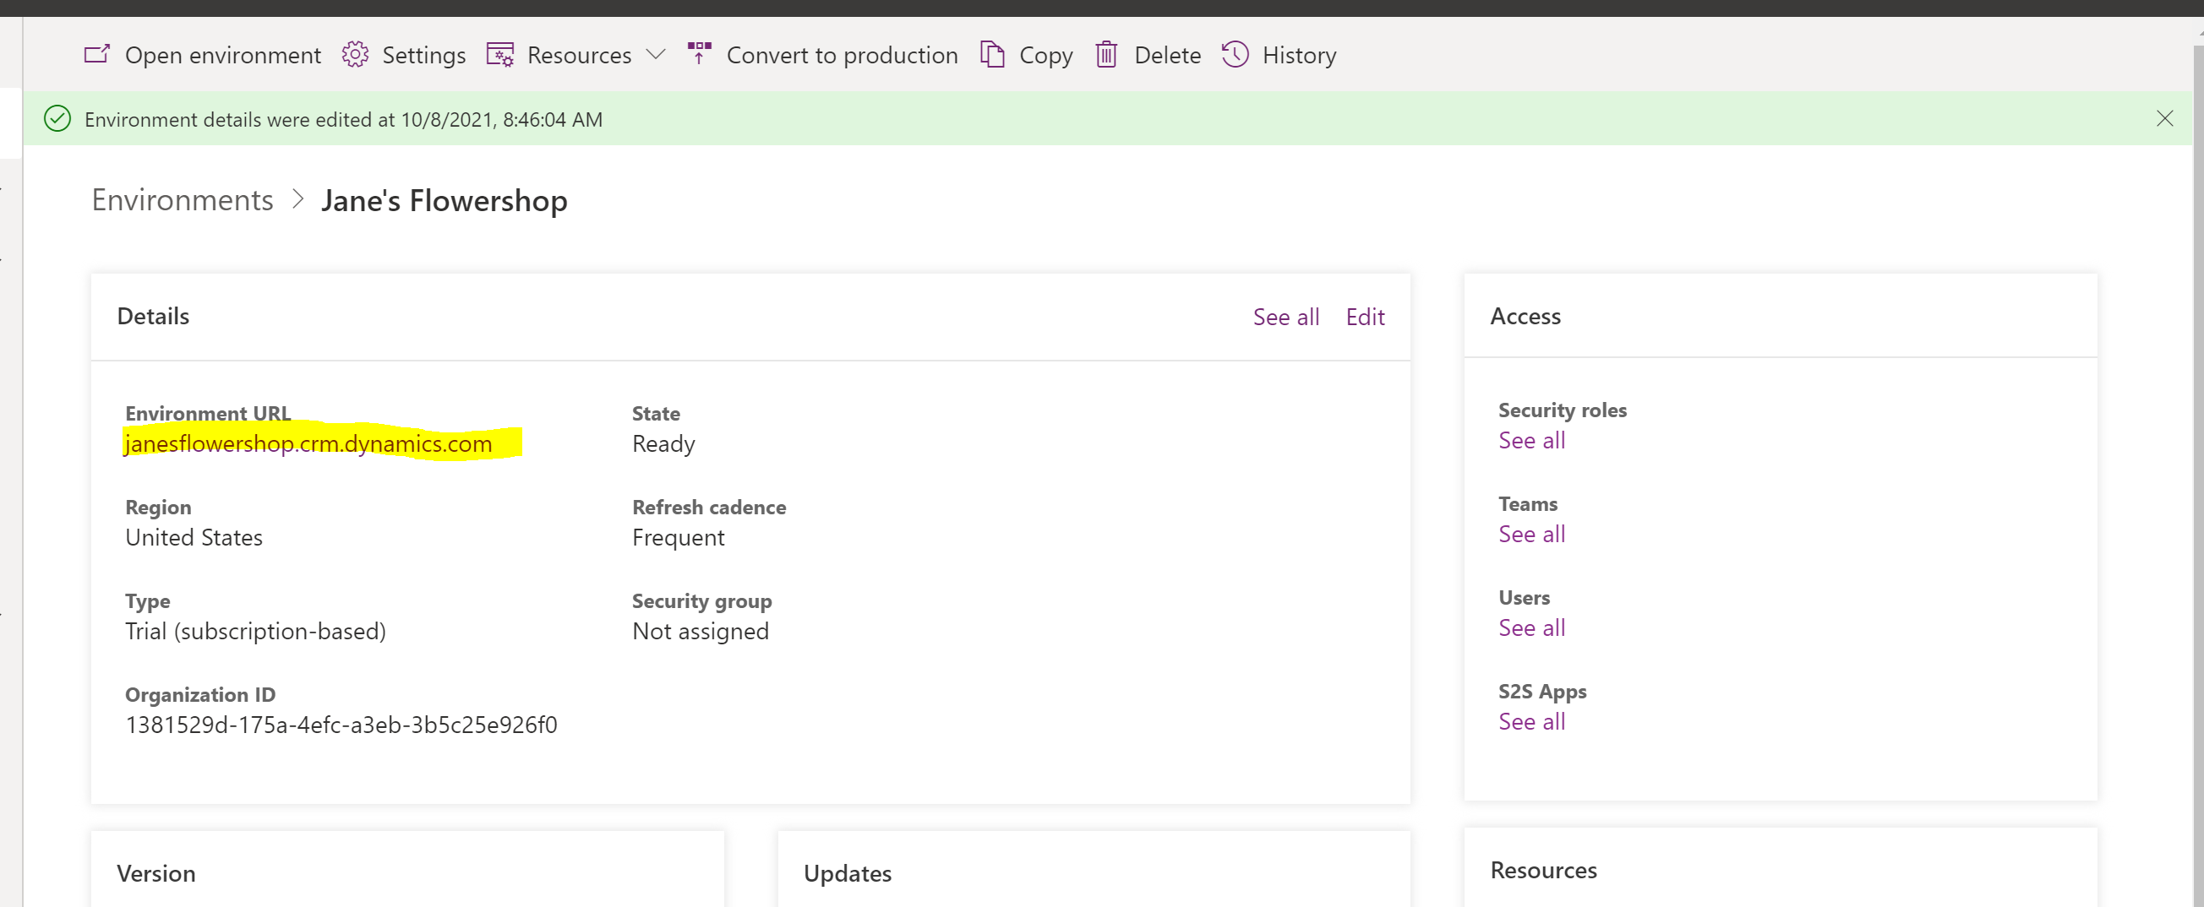
Task: Click the breadcrumb separator chevron
Action: pos(297,200)
